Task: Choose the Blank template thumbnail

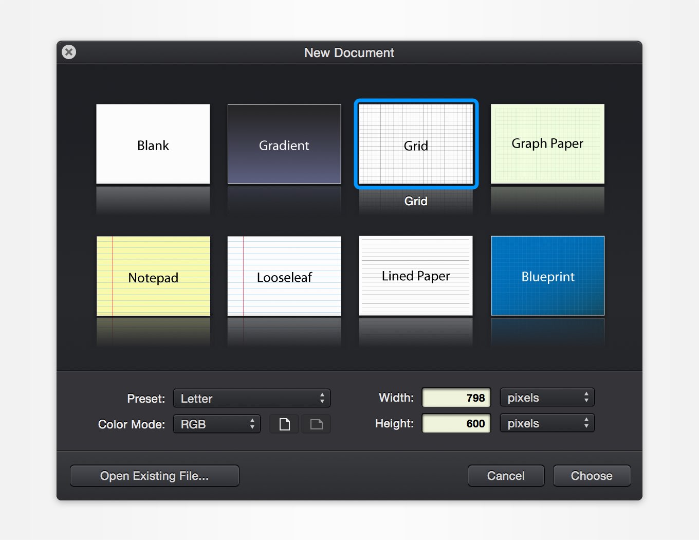Action: coord(153,144)
